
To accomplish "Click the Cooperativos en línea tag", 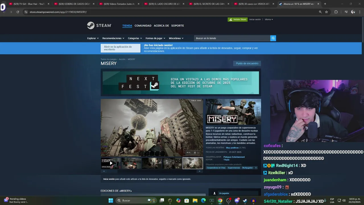I will (x=216, y=168).
